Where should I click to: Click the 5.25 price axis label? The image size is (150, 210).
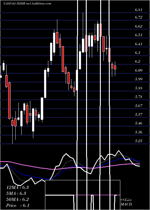tap(139, 141)
